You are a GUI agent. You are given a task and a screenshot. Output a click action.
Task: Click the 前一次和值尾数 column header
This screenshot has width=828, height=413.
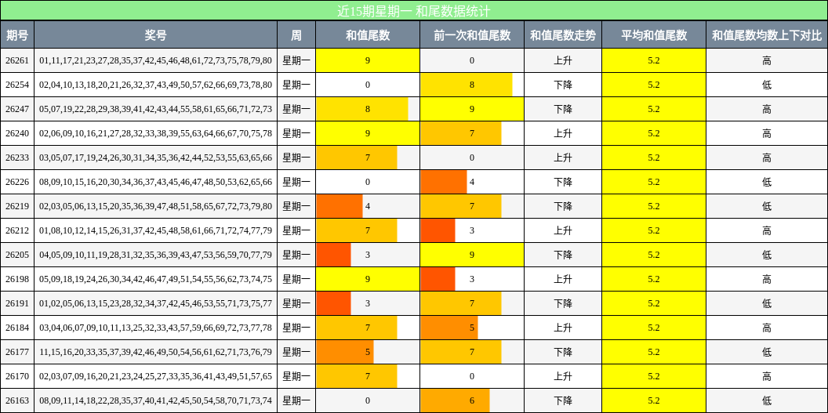(x=472, y=35)
